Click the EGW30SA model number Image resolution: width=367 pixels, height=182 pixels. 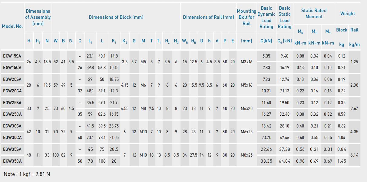click(12, 126)
